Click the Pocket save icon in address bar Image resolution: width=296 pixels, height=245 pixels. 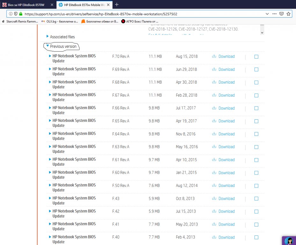[x=282, y=14]
